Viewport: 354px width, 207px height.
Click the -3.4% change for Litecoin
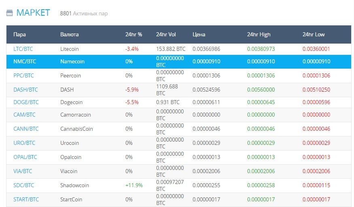[x=132, y=49]
